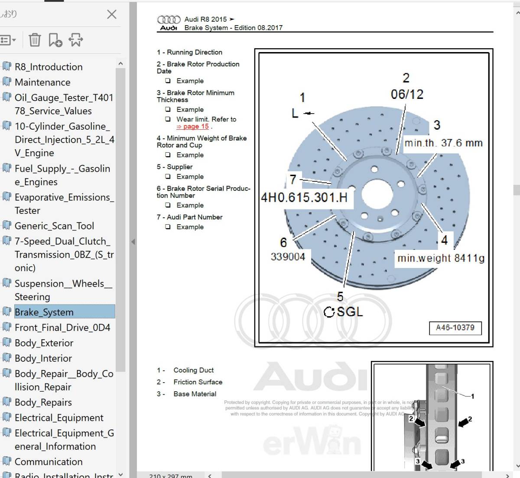Image resolution: width=520 pixels, height=478 pixels.
Task: Click 'Brake System - Edition 08.2017' header text
Action: pos(234,28)
